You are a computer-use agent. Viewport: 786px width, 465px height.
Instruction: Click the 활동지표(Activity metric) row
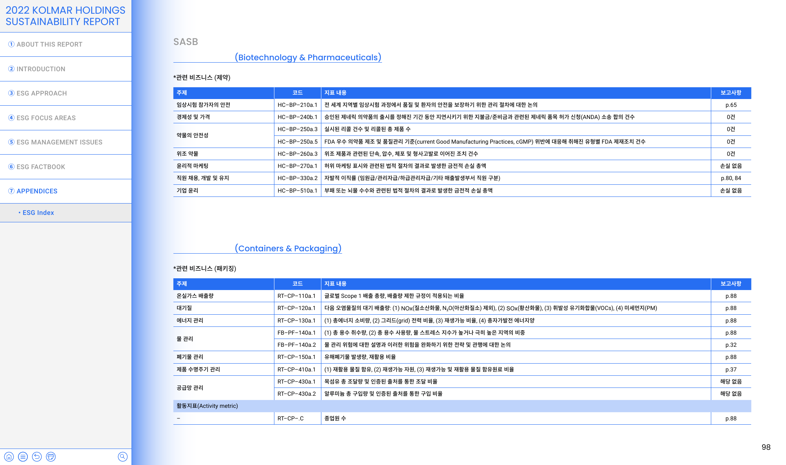462,406
